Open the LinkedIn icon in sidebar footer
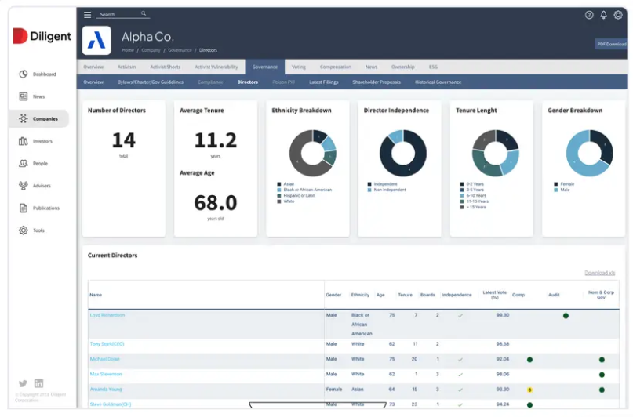The width and height of the screenshot is (633, 417). pyautogui.click(x=38, y=383)
